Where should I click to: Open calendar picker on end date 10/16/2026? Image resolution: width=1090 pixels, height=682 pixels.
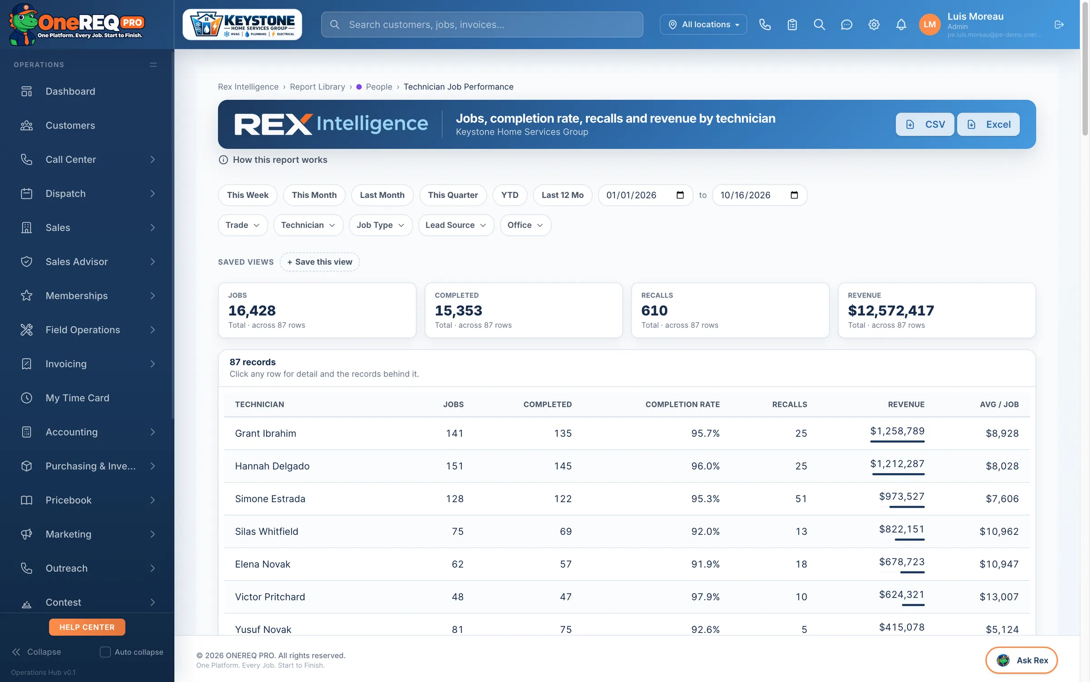pyautogui.click(x=794, y=195)
